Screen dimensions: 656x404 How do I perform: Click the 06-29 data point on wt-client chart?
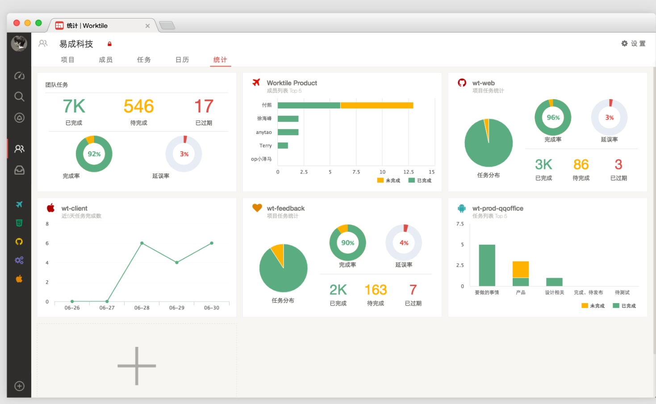click(177, 262)
